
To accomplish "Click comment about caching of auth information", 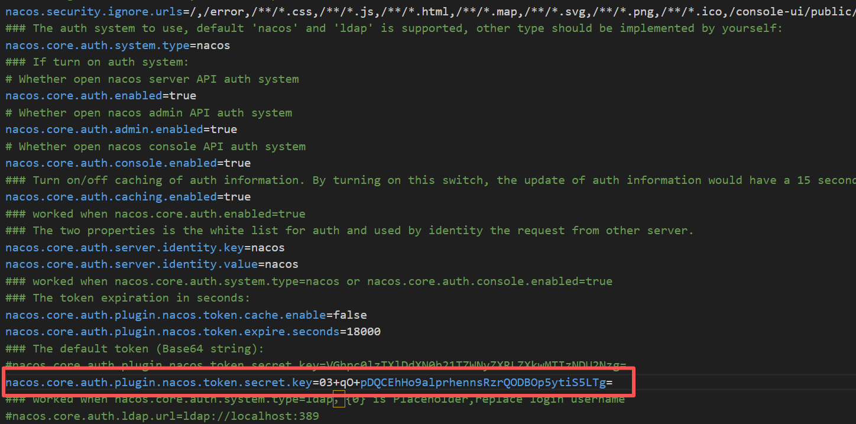I will 430,180.
